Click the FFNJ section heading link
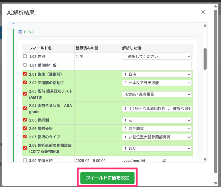The height and width of the screenshot is (187, 221). 29,32
